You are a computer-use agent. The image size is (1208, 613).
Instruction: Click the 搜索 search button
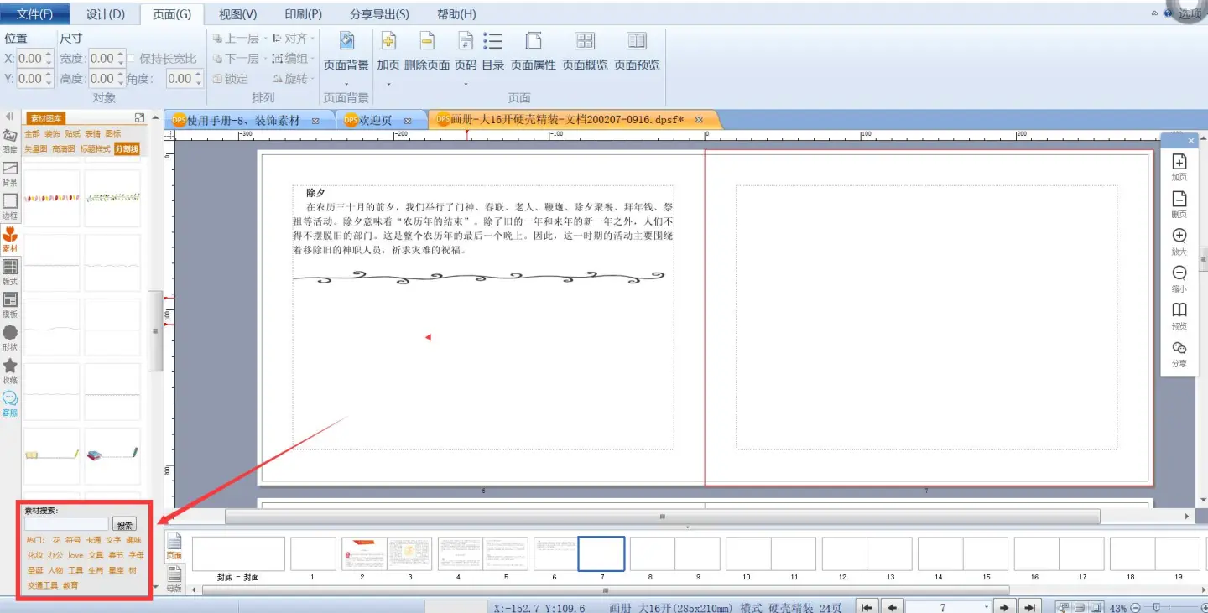[124, 525]
